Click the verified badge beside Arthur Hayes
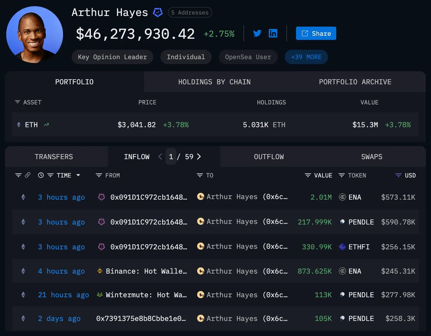 [158, 12]
